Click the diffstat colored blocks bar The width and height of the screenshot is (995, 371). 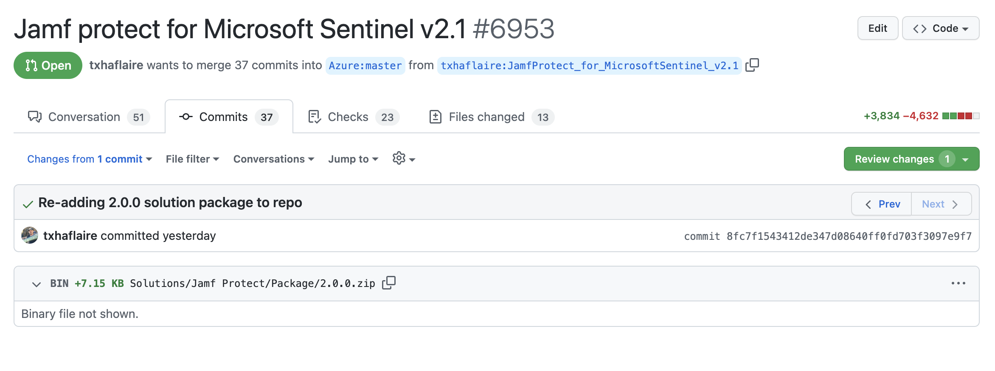pyautogui.click(x=961, y=116)
